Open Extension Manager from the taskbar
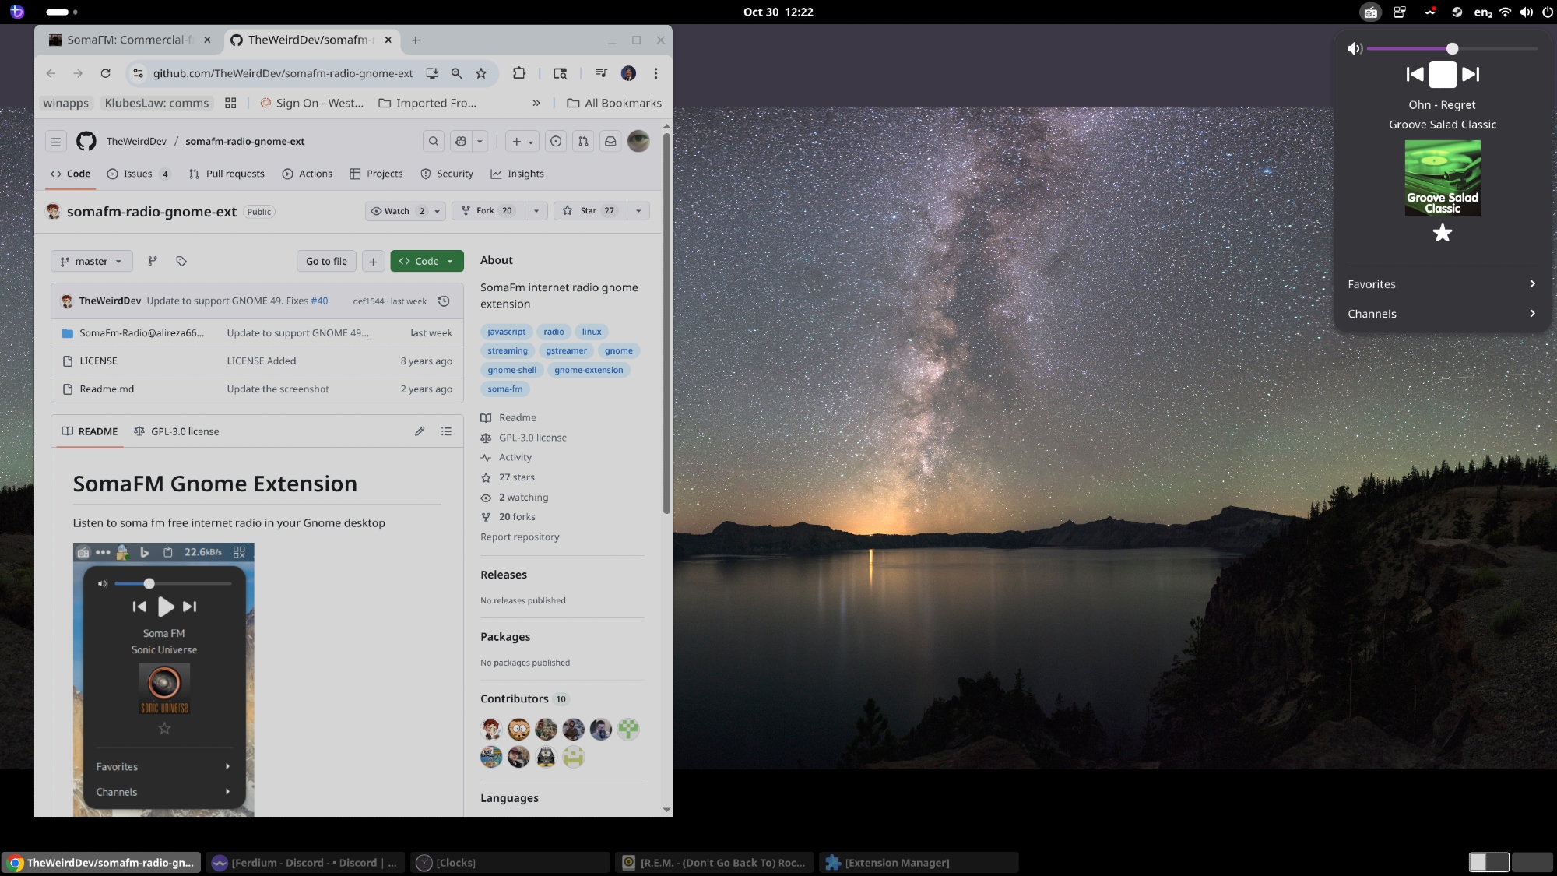This screenshot has height=876, width=1557. (897, 863)
